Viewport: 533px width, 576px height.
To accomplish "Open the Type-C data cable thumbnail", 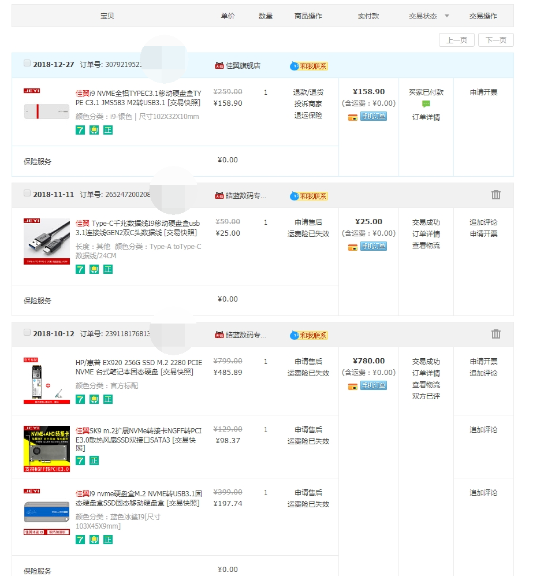I will pyautogui.click(x=47, y=241).
